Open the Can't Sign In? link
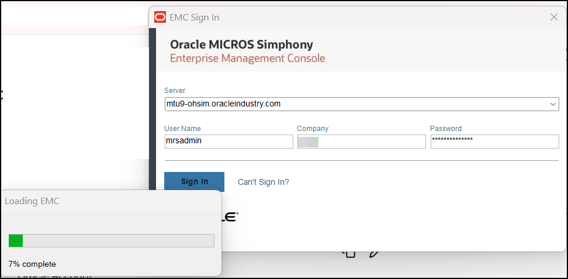This screenshot has width=568, height=279. (x=264, y=182)
